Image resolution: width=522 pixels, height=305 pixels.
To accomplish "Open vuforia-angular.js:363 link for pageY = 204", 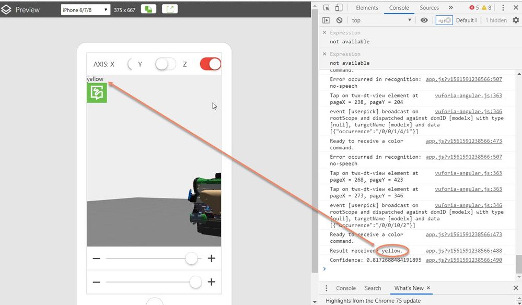I will point(468,96).
